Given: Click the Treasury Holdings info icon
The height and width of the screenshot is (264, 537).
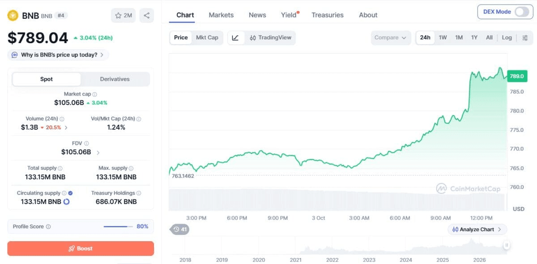Looking at the screenshot, I should (x=139, y=193).
